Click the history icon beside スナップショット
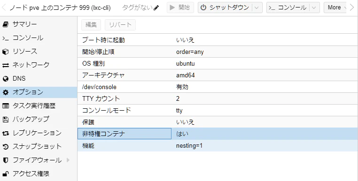This screenshot has width=358, height=181. (x=6, y=147)
